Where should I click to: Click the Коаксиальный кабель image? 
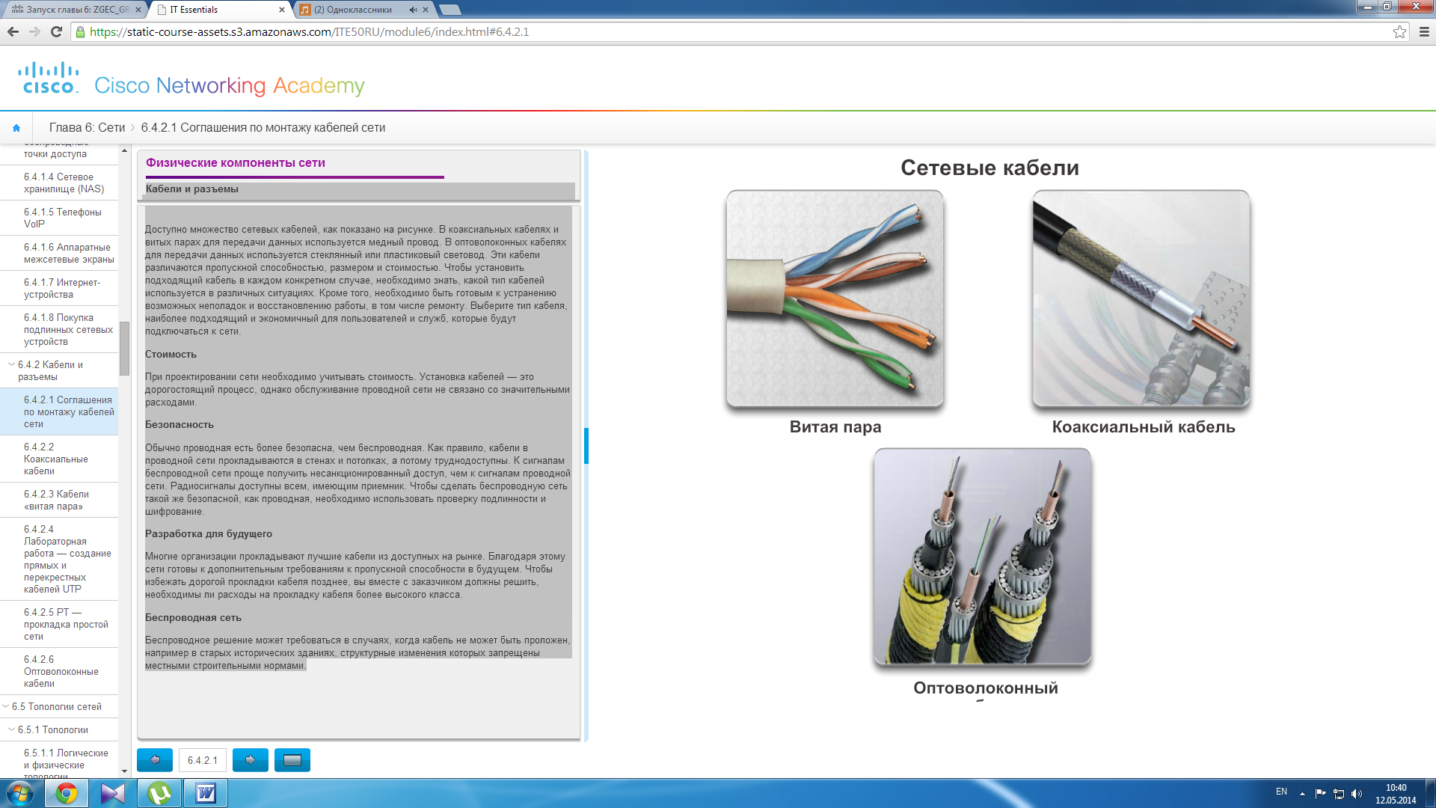tap(1141, 299)
